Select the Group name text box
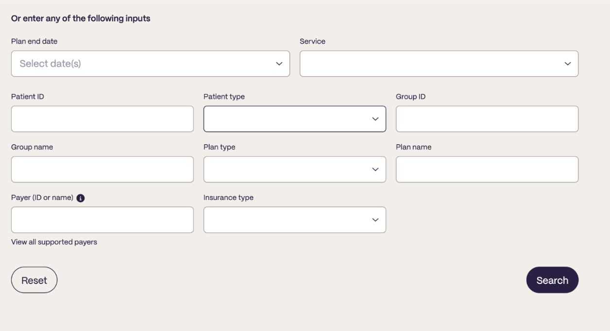 click(x=102, y=169)
